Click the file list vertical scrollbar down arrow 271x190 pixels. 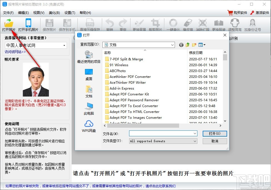pyautogui.click(x=225, y=121)
